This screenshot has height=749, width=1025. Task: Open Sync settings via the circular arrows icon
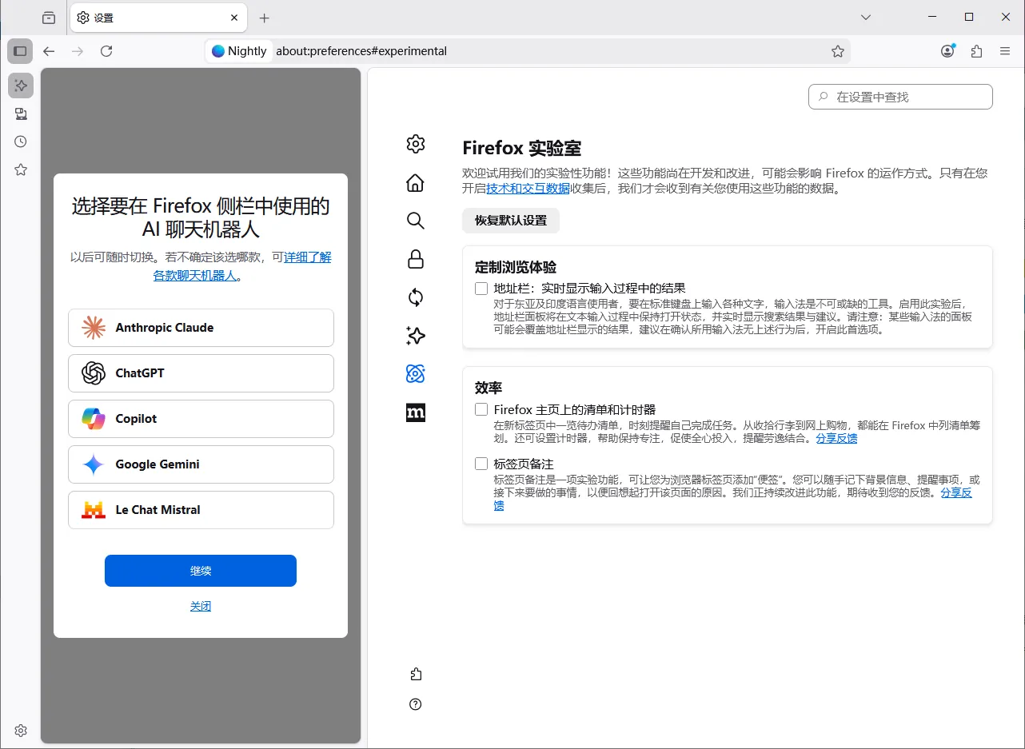pyautogui.click(x=415, y=297)
